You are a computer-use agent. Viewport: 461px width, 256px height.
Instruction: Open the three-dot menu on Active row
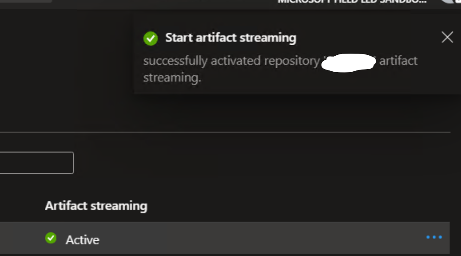[x=434, y=237]
